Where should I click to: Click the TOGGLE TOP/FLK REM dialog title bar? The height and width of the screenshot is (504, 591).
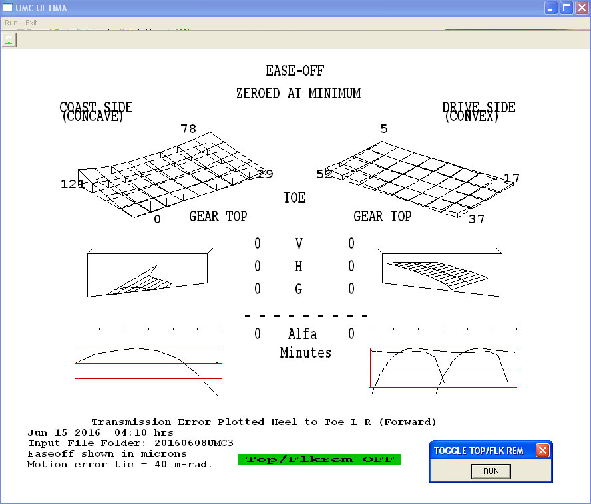point(479,451)
